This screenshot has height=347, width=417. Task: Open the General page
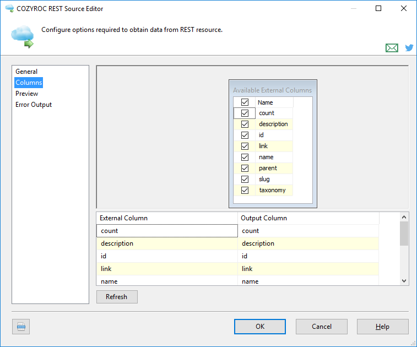(26, 72)
